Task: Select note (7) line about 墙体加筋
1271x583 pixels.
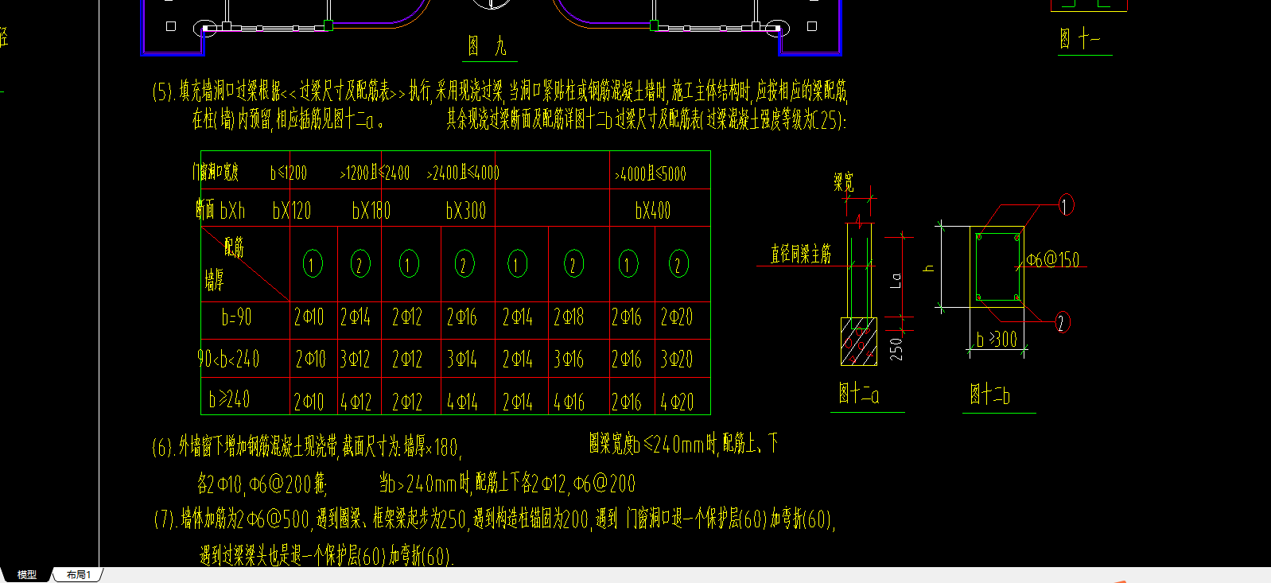Action: 494,519
